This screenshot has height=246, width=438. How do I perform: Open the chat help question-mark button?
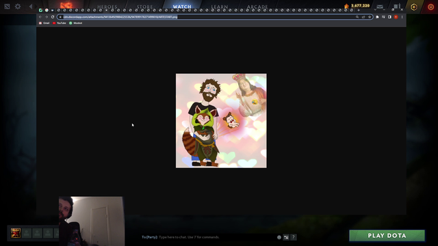(x=294, y=237)
